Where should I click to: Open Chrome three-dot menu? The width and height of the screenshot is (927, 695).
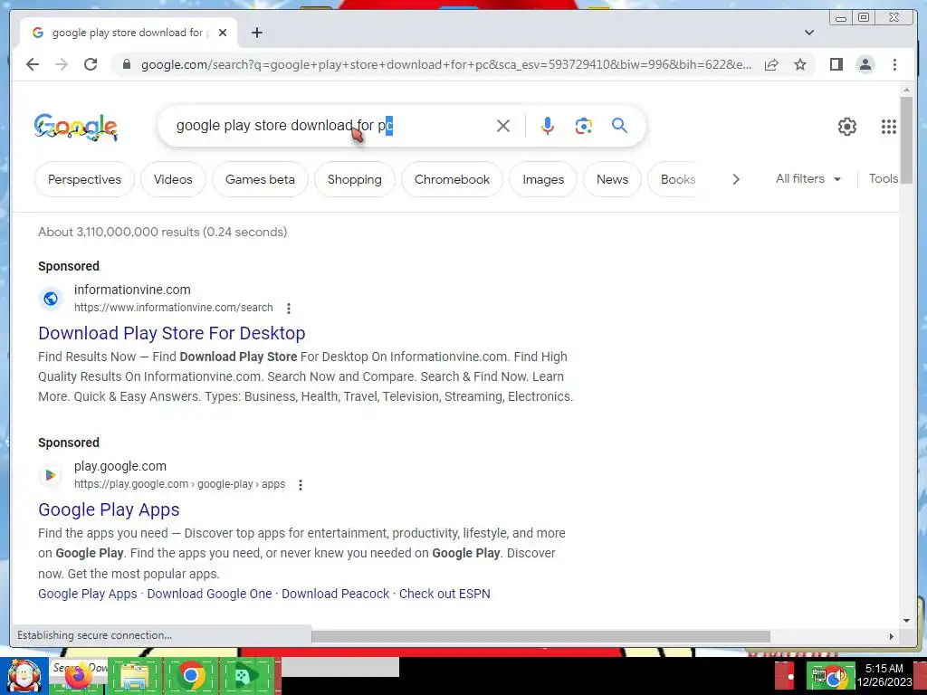(894, 64)
